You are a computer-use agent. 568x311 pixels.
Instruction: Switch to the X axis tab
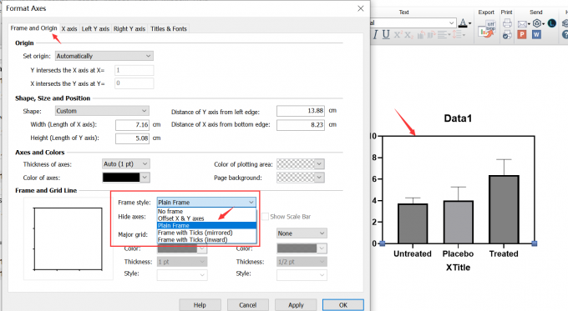click(69, 28)
